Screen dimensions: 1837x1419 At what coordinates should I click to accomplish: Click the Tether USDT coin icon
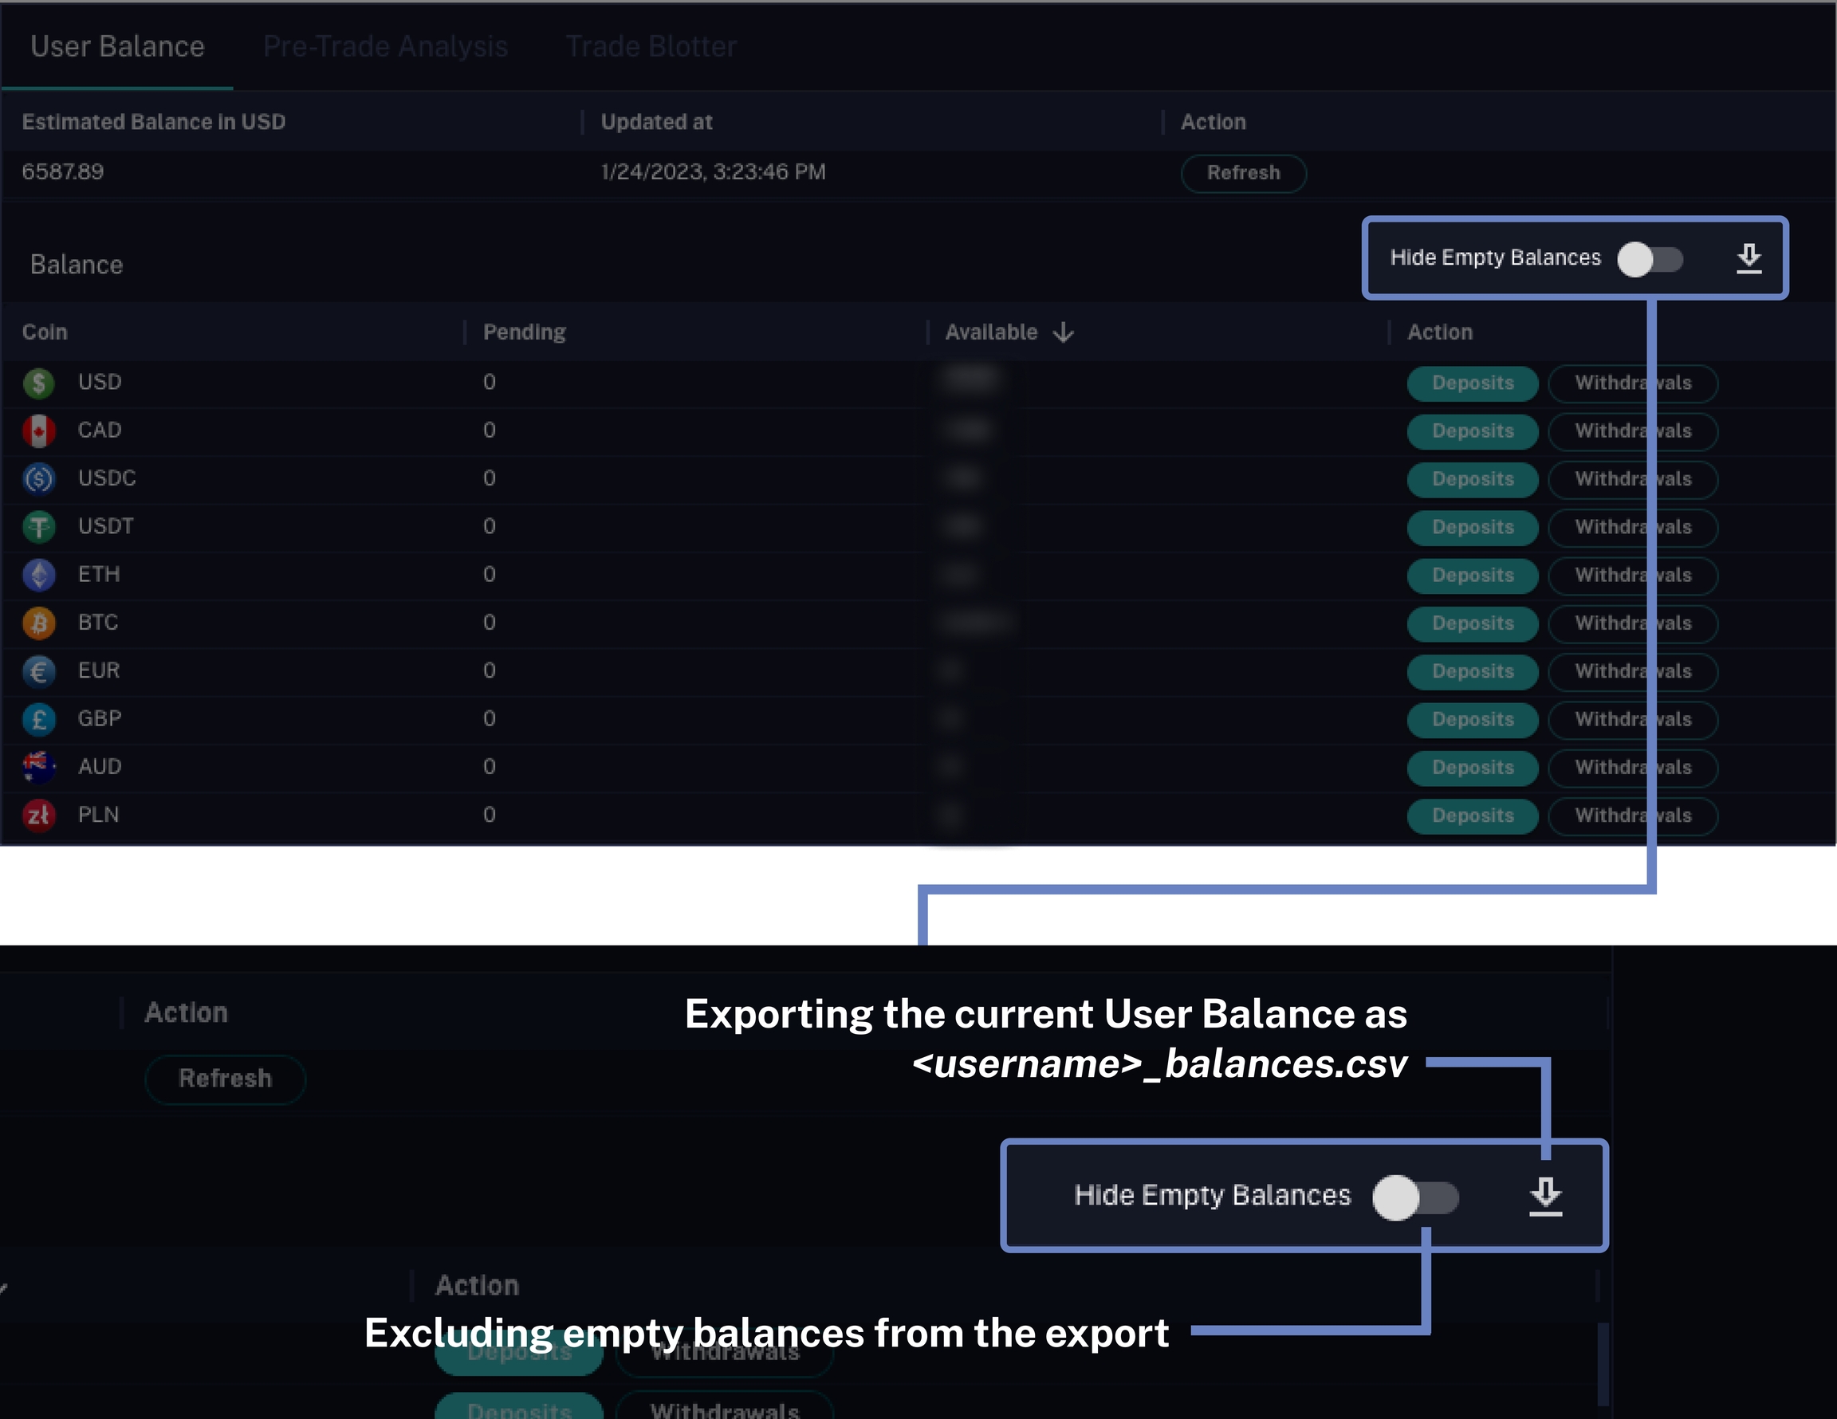(39, 528)
